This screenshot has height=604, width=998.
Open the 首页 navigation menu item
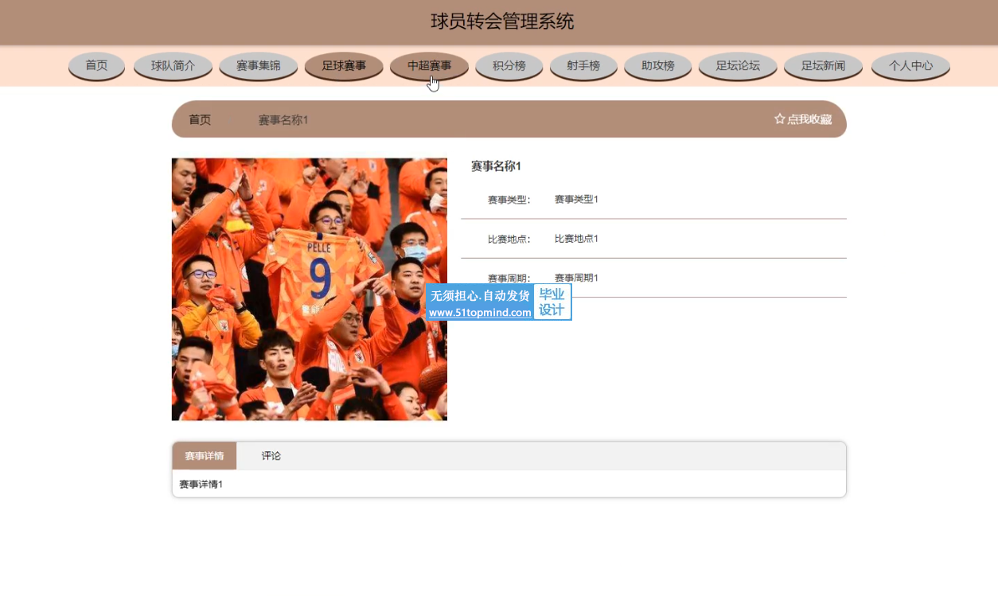[96, 66]
